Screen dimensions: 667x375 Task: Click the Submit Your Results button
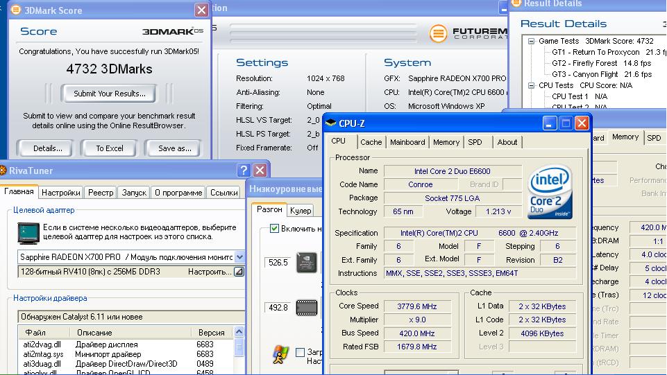click(x=110, y=94)
